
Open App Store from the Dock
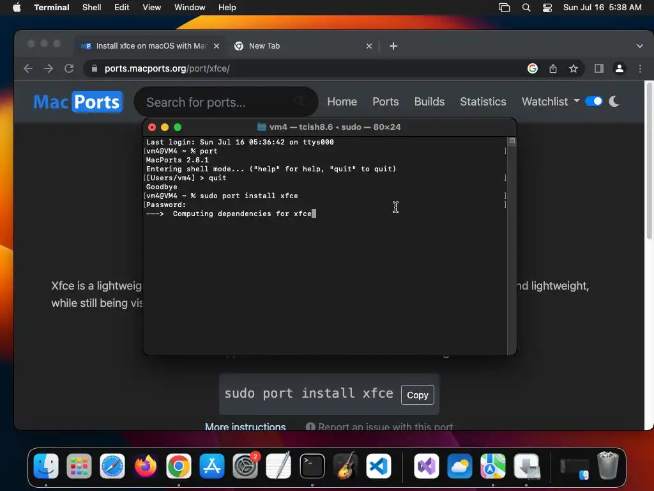tap(212, 466)
